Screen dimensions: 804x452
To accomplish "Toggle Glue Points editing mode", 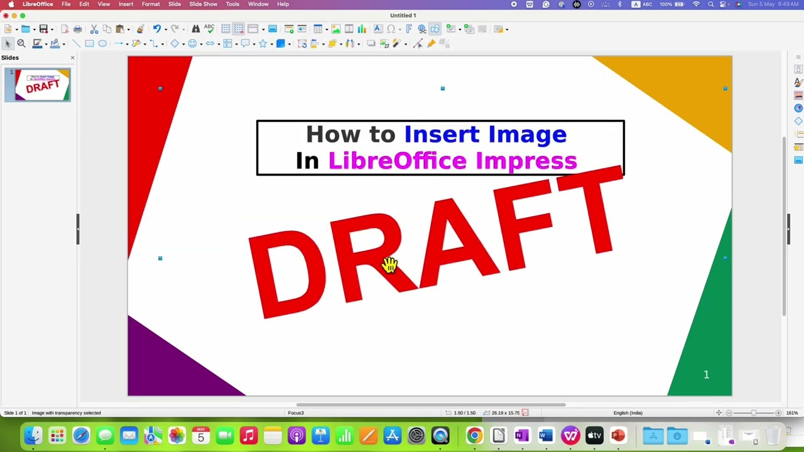I will [x=431, y=43].
